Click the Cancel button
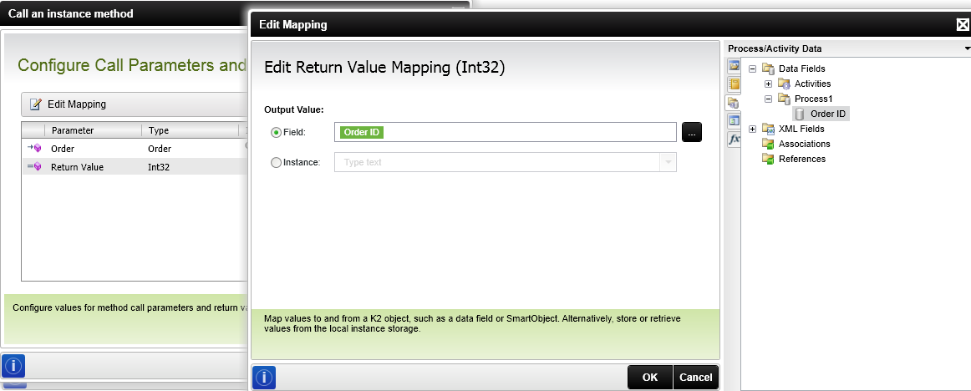Viewport: 971px width, 391px height. [x=695, y=378]
